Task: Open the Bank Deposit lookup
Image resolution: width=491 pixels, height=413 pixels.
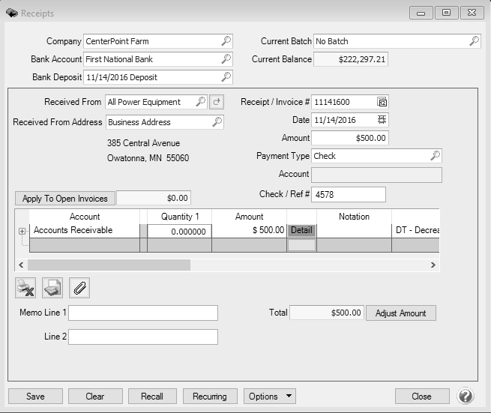Action: [226, 77]
